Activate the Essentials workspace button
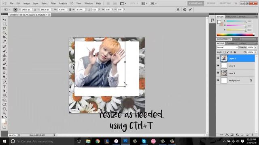Image resolution: width=259 pixels, height=145 pixels. click(195, 3)
